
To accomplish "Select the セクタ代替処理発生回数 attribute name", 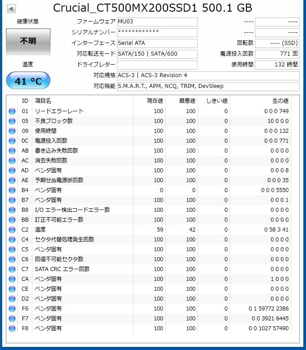I will (65, 240).
